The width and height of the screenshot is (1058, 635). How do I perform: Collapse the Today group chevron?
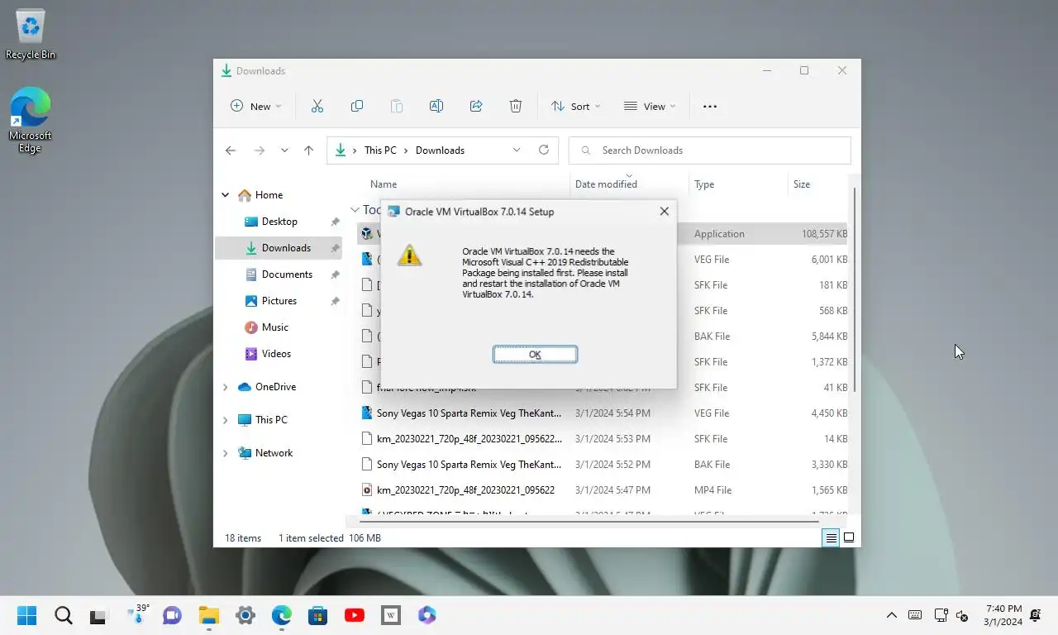(355, 210)
